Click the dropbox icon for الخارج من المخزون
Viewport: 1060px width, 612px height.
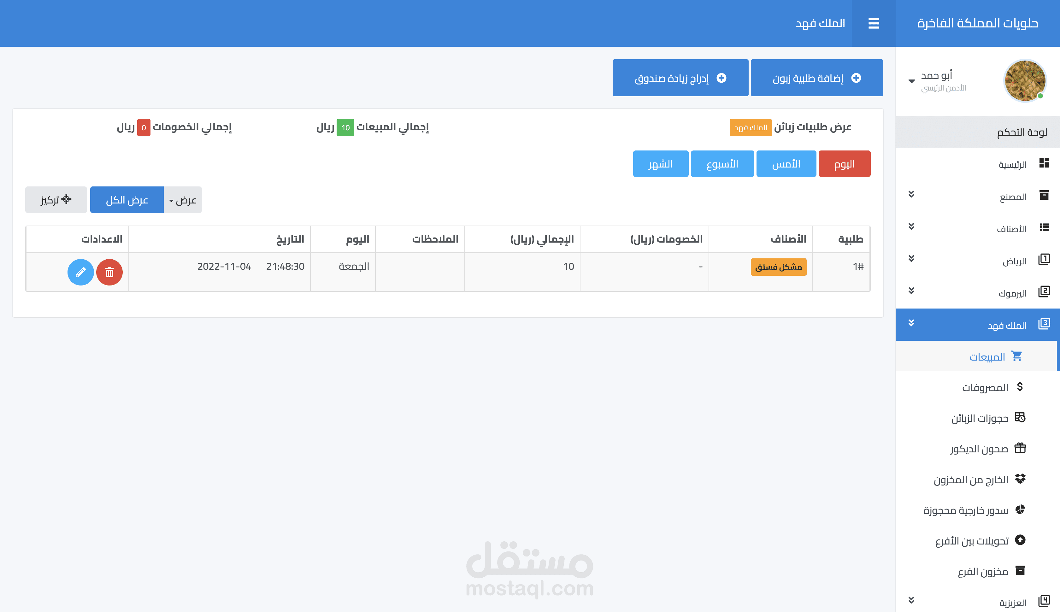pos(1020,479)
